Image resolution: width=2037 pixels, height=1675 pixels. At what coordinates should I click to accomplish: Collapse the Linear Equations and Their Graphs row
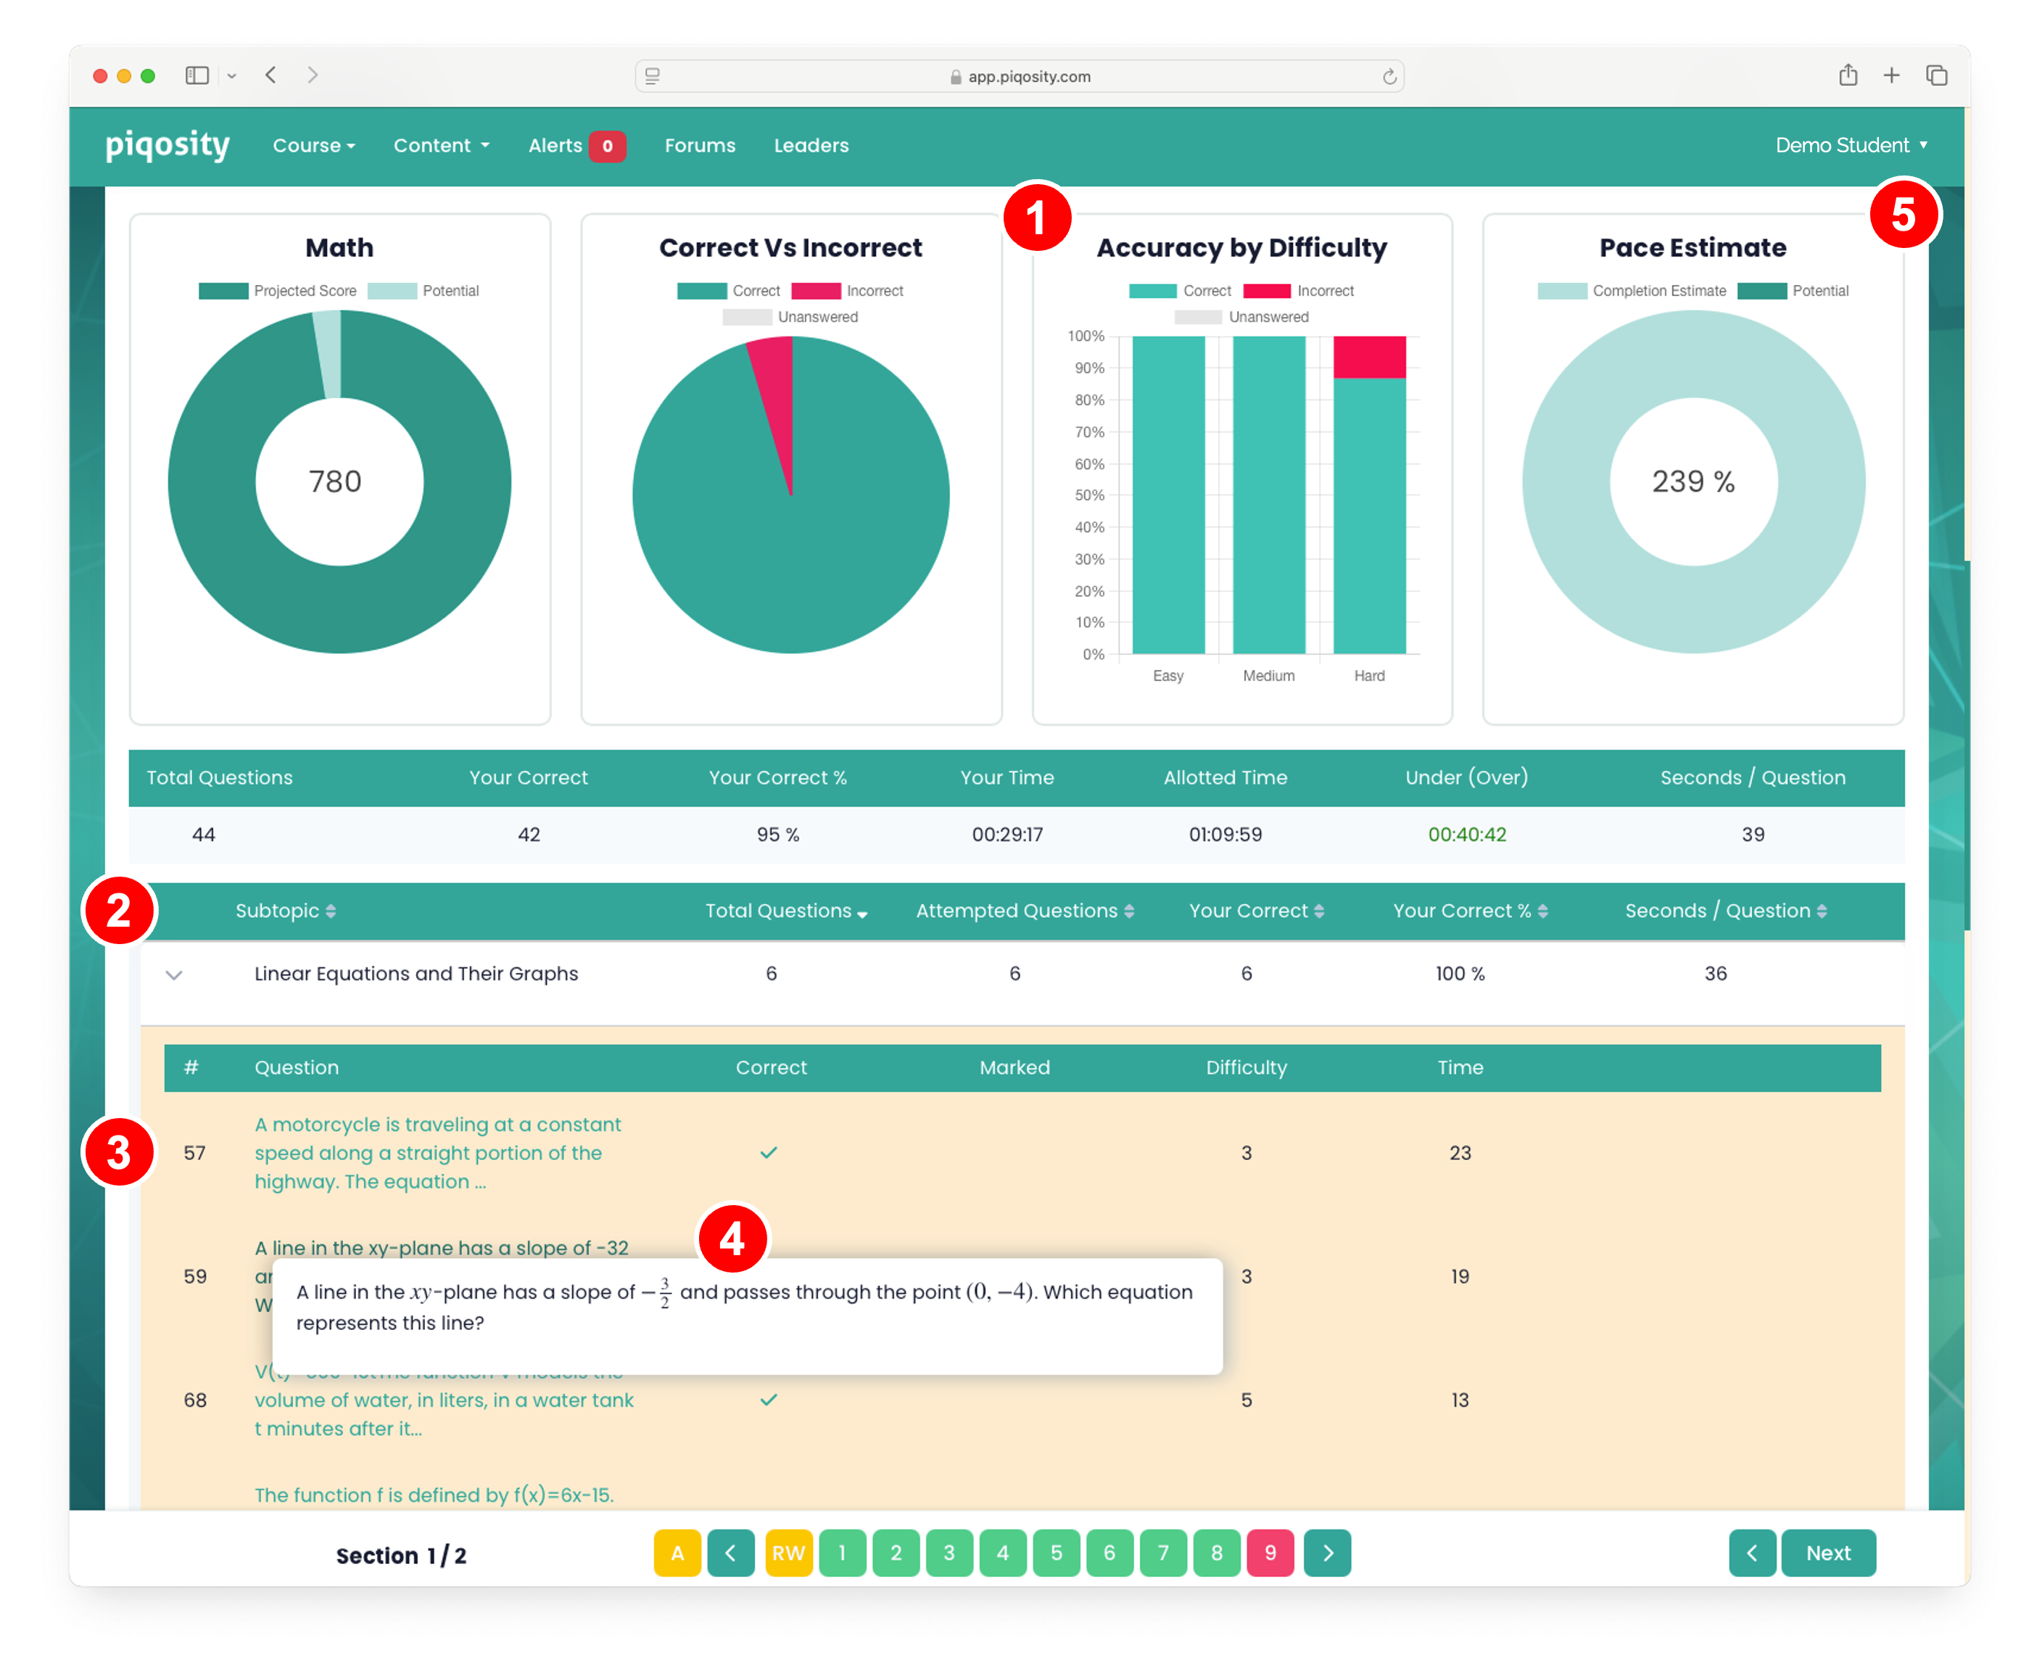click(x=175, y=975)
